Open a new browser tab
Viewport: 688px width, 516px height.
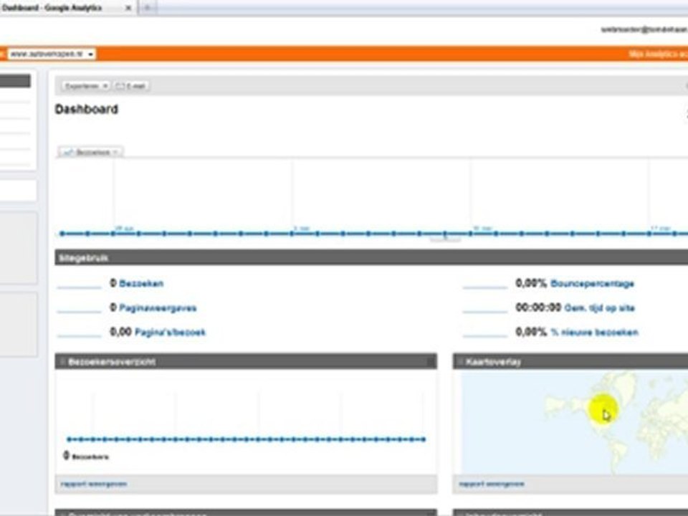pos(148,7)
